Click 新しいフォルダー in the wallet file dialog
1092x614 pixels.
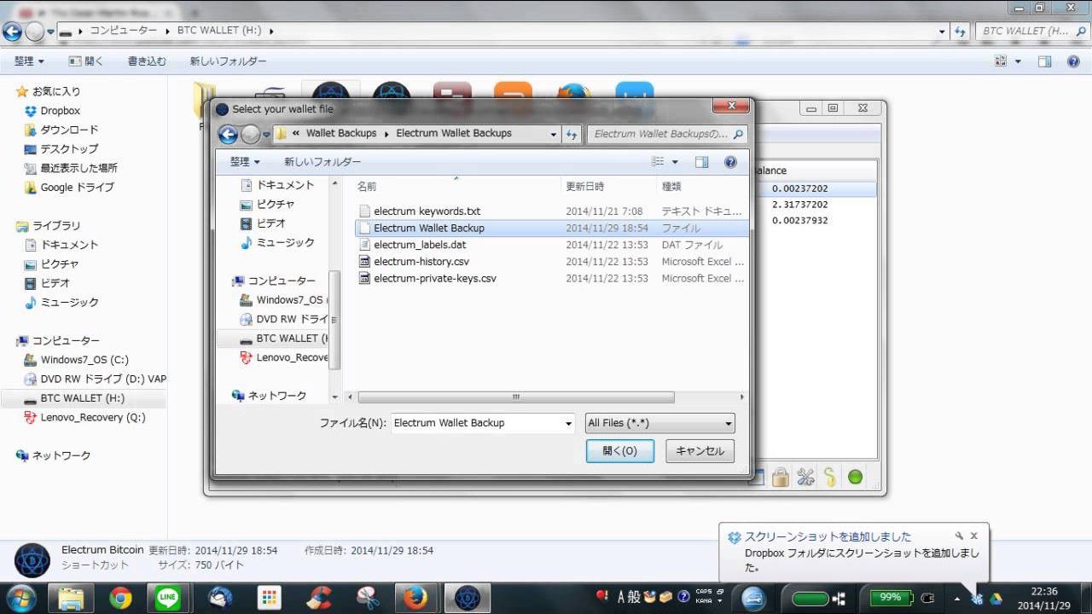pyautogui.click(x=322, y=162)
